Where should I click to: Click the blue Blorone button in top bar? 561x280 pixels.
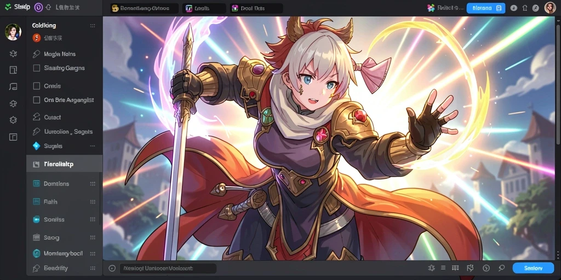pyautogui.click(x=486, y=8)
